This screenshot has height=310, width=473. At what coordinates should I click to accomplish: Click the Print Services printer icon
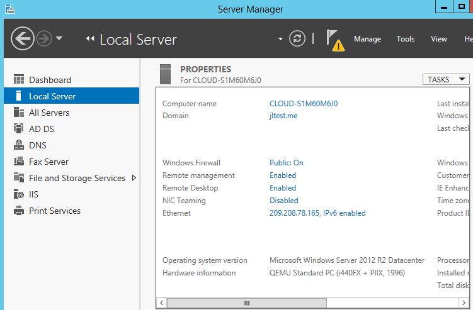pyautogui.click(x=19, y=210)
